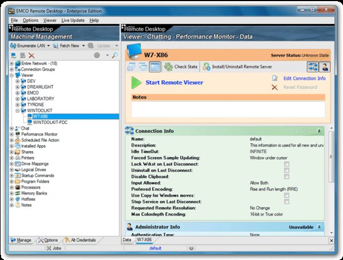
Task: Enable Lock Wkst on Last Disconnect checkbox
Action: (x=286, y=164)
